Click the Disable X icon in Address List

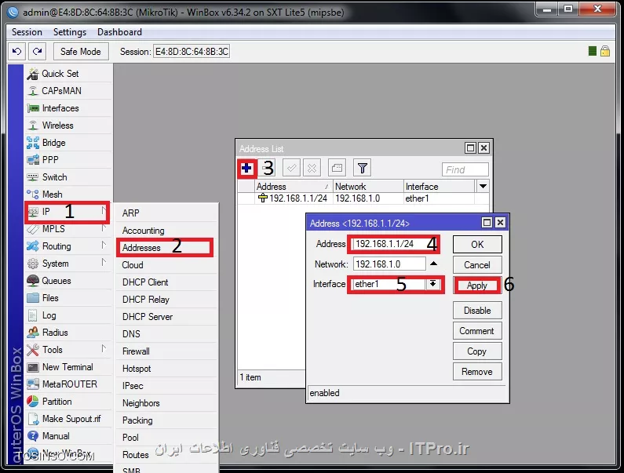[312, 169]
